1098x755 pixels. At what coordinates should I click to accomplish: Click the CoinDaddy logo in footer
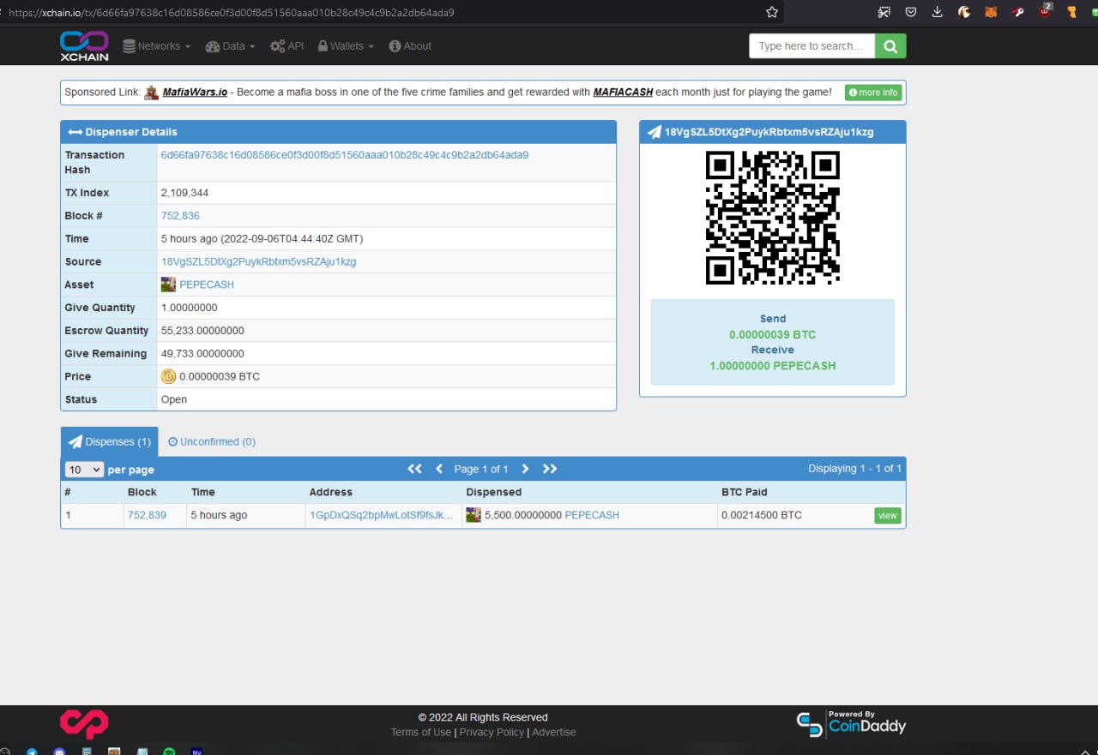(851, 724)
